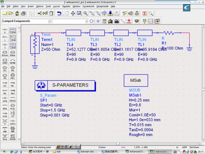
Task: Choose the PRLC component in palette
Action: coord(13,76)
